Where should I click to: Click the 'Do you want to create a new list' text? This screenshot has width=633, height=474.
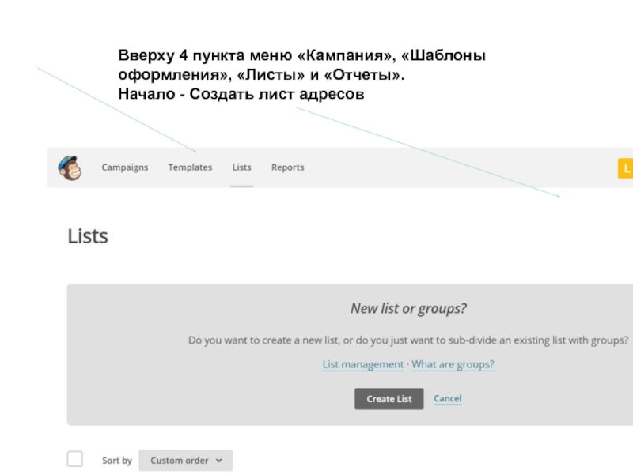408,340
